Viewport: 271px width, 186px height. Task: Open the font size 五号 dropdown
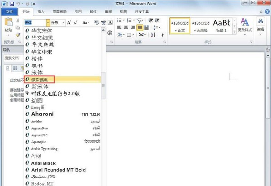(x=63, y=23)
